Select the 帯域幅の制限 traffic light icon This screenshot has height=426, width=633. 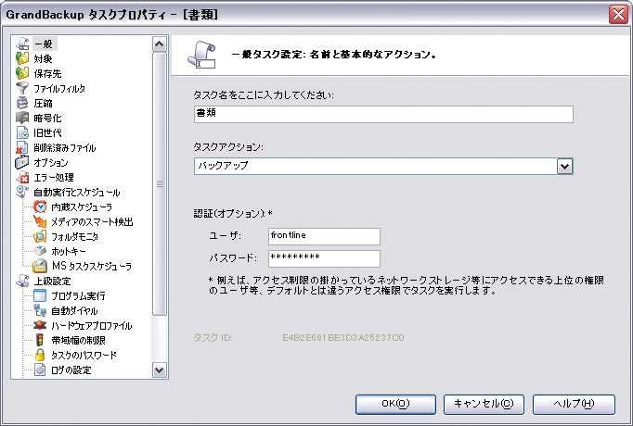click(40, 340)
